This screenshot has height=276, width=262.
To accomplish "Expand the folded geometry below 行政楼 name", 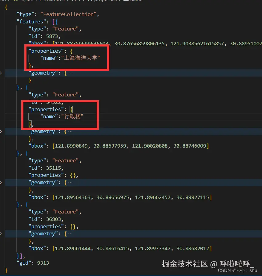I will [x=1, y=132].
